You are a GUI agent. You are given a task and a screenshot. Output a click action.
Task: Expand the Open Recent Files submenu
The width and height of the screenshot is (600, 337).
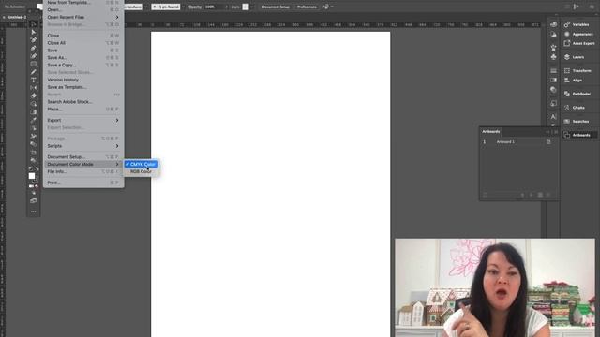83,17
